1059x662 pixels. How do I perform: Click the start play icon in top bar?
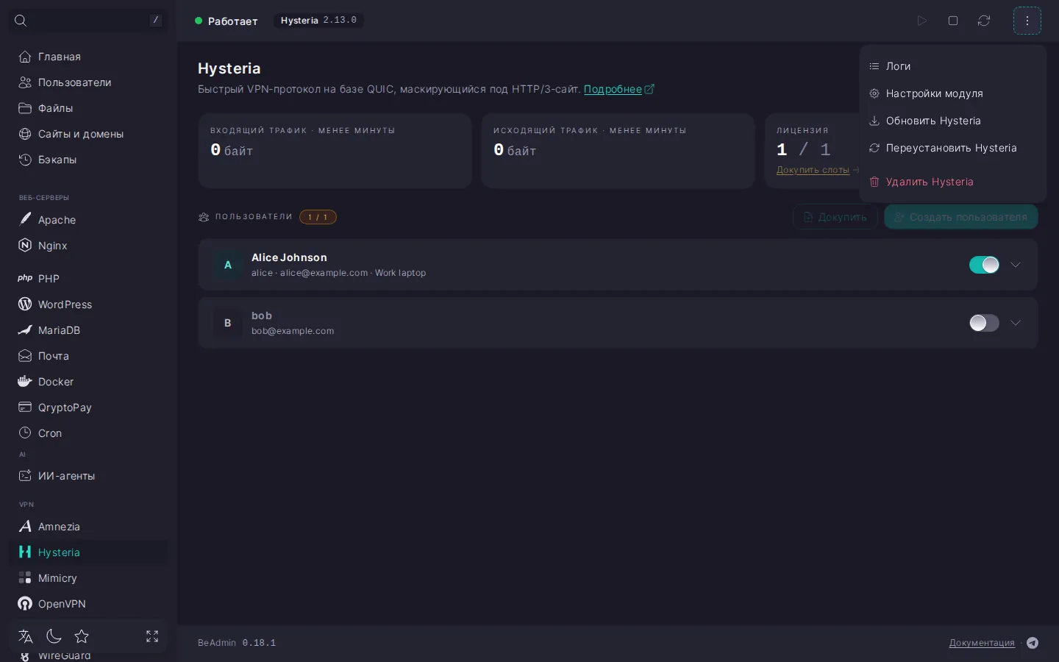pos(921,21)
